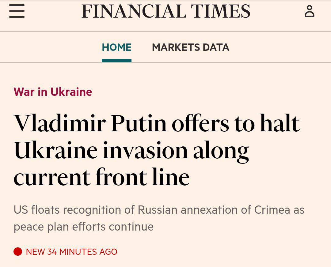Click the word 'halt' in the headline
Viewport: 331px width, 267px height.
(x=280, y=124)
